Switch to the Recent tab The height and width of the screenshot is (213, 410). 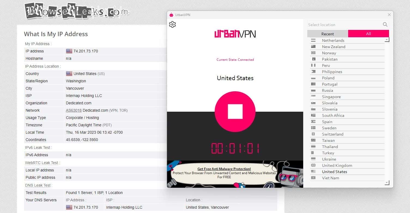click(328, 34)
